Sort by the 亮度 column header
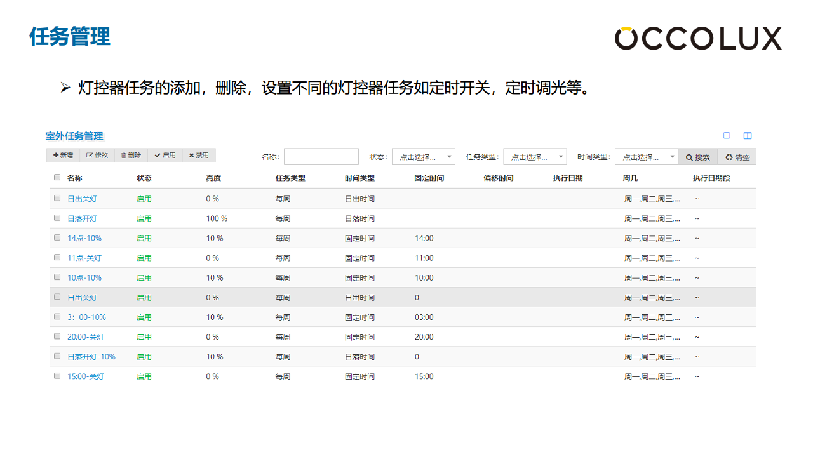The image size is (813, 457). tap(213, 178)
